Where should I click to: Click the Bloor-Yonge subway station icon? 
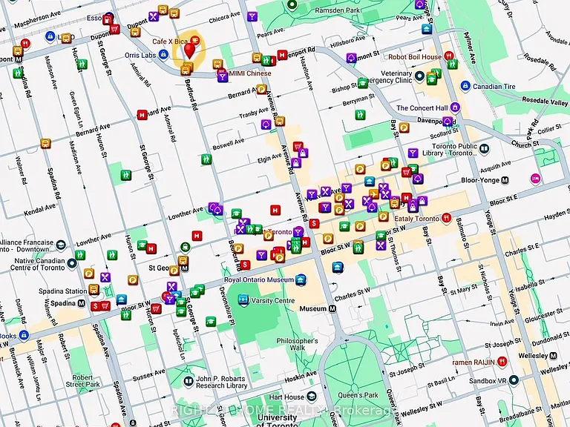(x=505, y=180)
